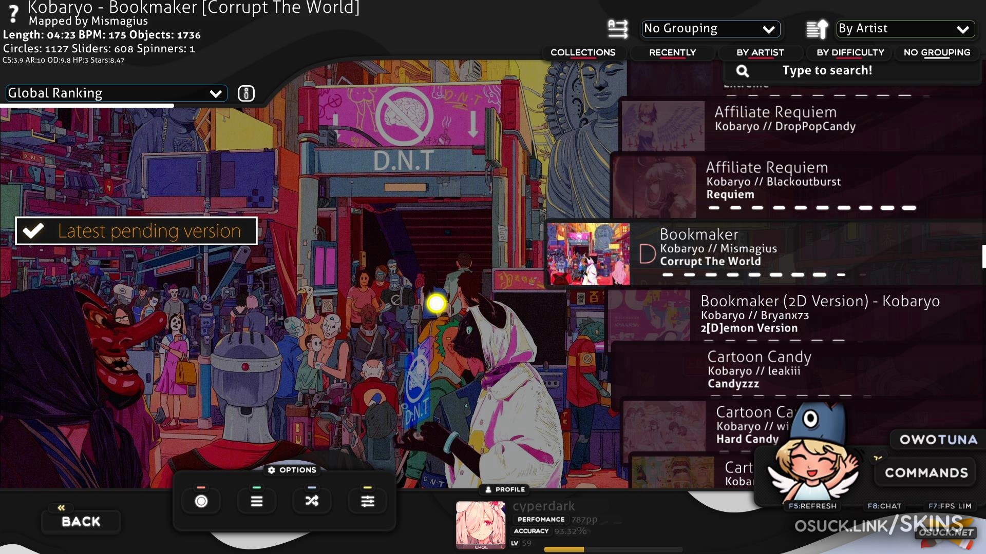Expand the By Artist sort dropdown
986x554 pixels.
905,29
